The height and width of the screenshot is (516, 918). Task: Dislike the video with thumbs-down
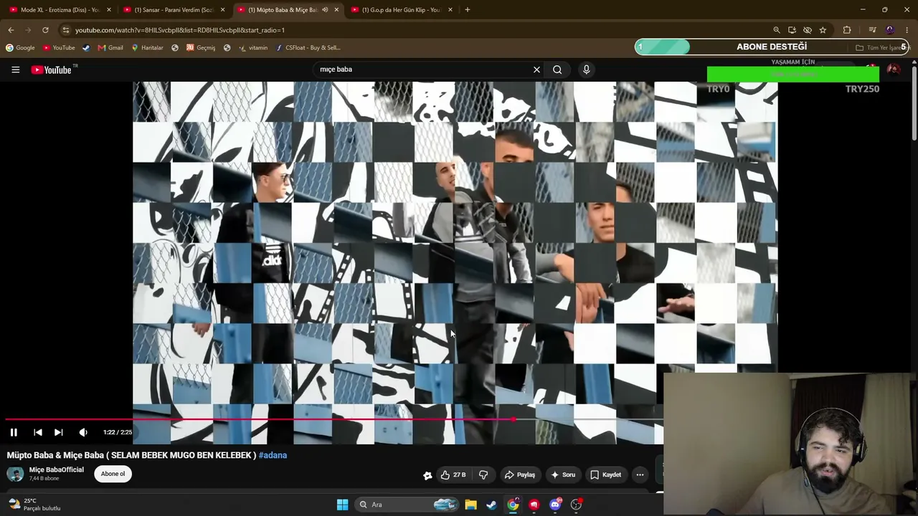click(x=483, y=474)
